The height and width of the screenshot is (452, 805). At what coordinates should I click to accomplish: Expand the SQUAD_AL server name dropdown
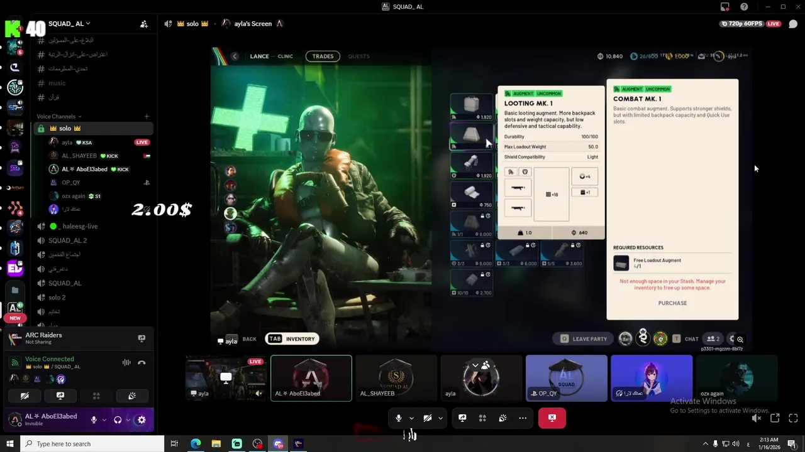pyautogui.click(x=69, y=24)
